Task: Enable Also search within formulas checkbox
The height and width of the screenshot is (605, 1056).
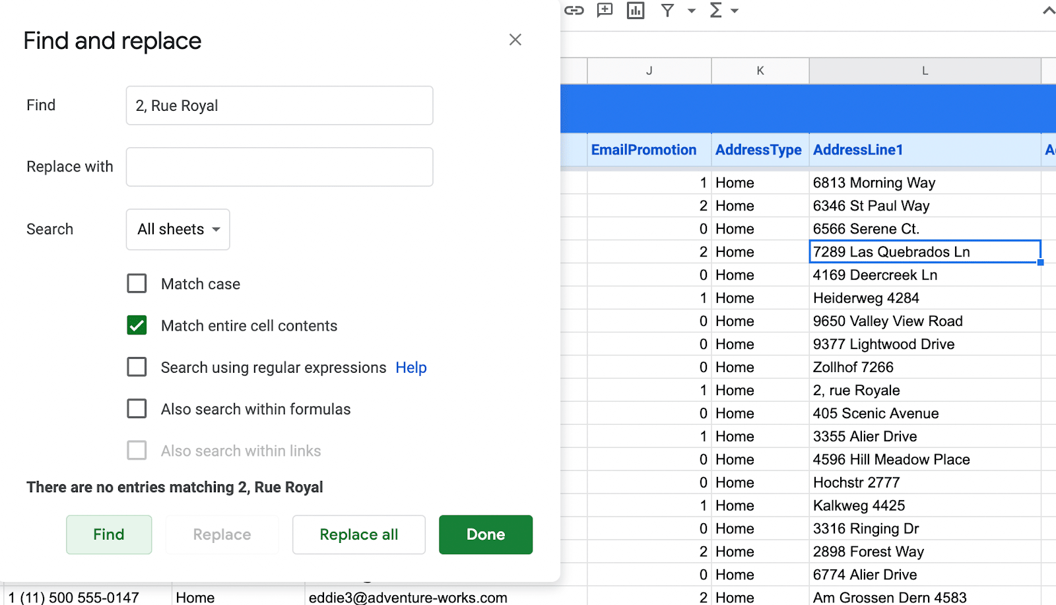Action: tap(137, 408)
